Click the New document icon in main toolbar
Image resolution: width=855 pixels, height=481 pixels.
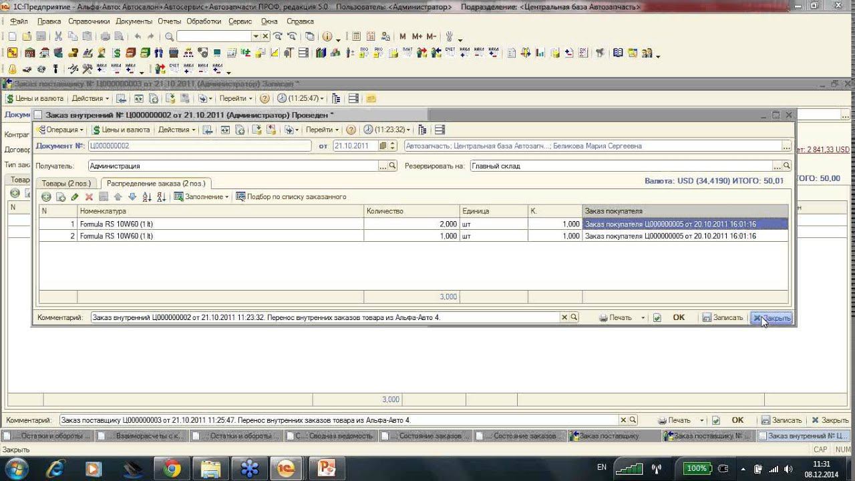pyautogui.click(x=12, y=36)
